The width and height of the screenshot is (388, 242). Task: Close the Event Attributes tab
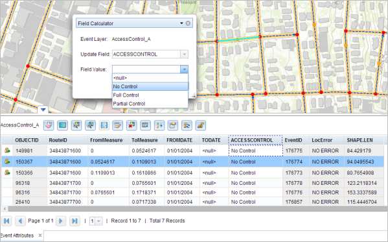[40, 236]
